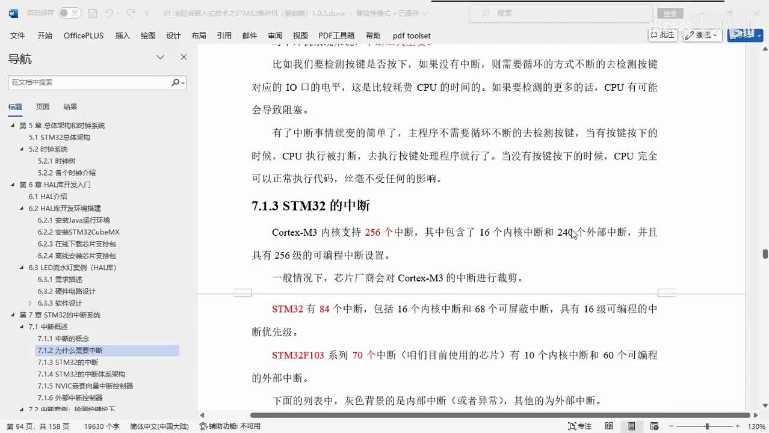Screen dimensions: 769x433
Task: Switch to 结果 tab in navigation pane
Action: [x=70, y=106]
